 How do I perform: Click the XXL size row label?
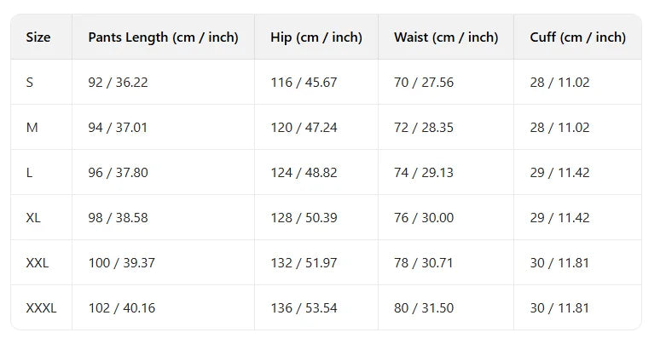coord(38,263)
